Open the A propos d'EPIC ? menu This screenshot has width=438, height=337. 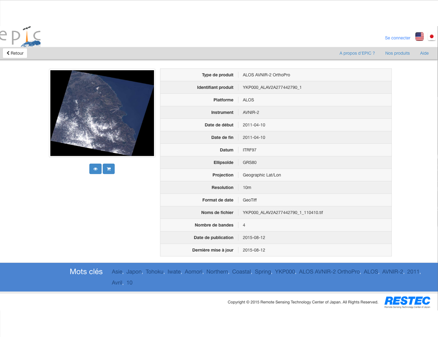[x=357, y=53]
